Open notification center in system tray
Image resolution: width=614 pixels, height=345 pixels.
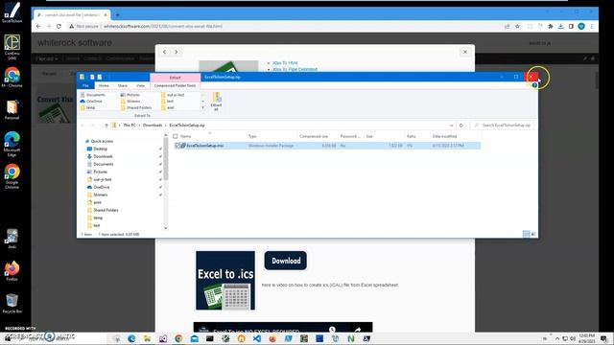603,338
